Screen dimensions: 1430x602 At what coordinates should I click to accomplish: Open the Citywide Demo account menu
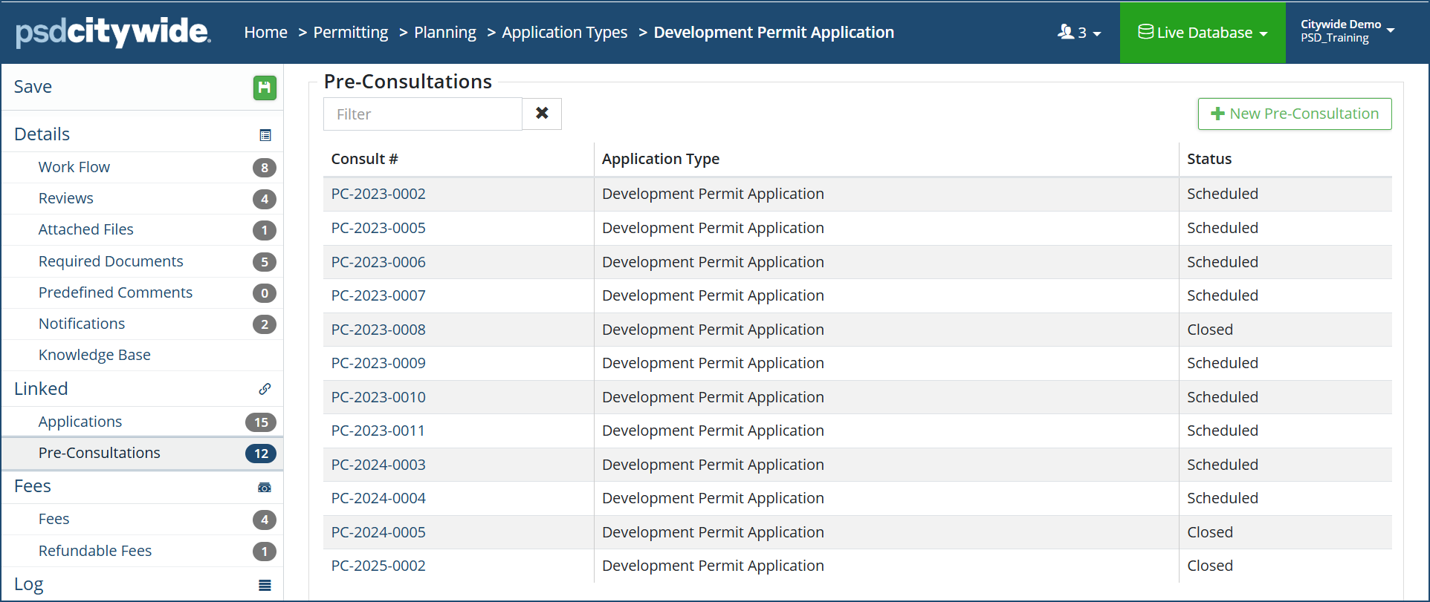(x=1347, y=31)
